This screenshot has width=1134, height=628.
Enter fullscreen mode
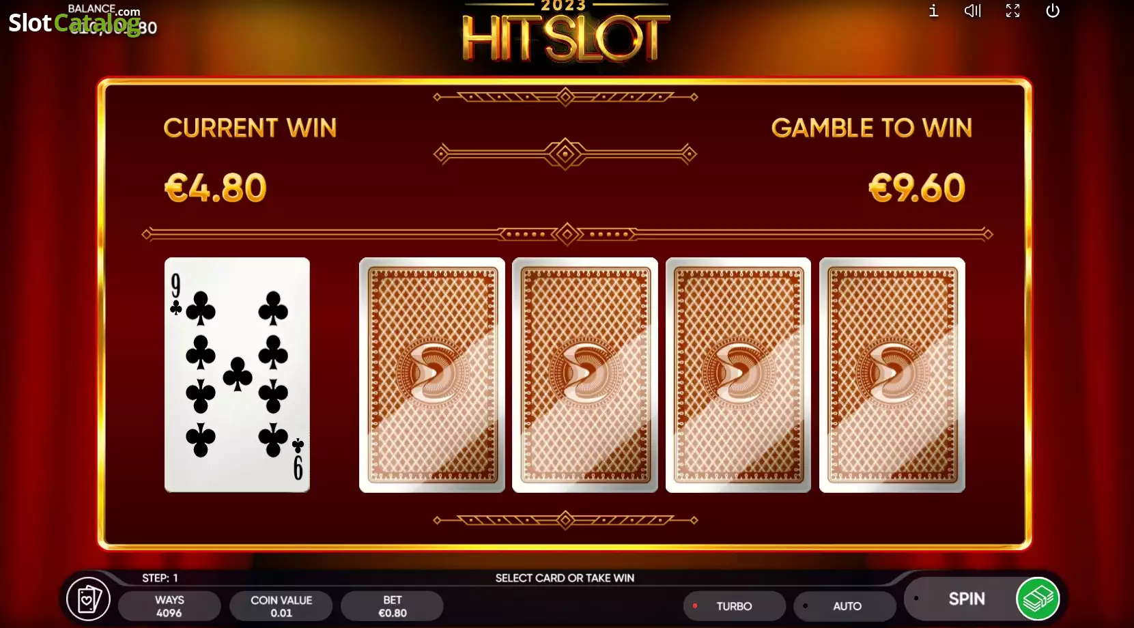coord(1012,10)
